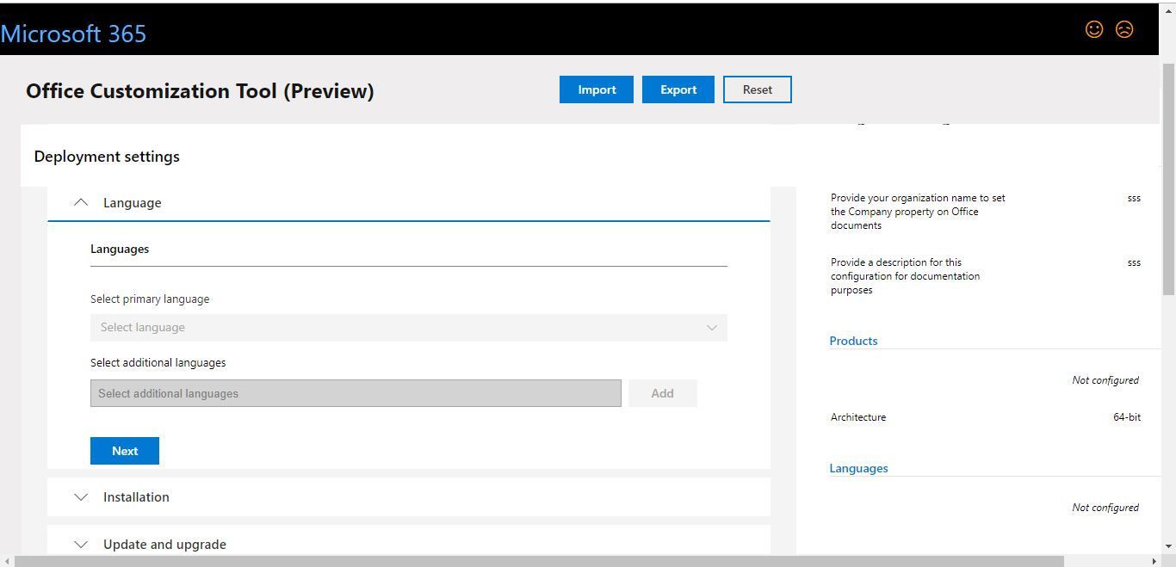Open the Installation section header
The height and width of the screenshot is (567, 1176).
point(409,496)
